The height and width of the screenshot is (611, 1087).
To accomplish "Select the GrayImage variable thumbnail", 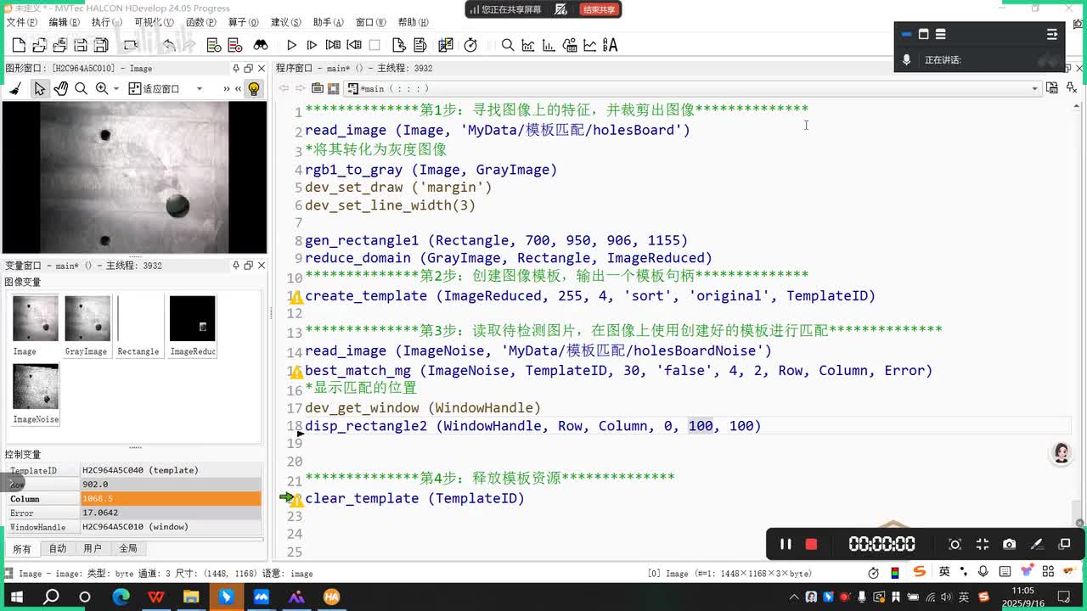I will [87, 326].
